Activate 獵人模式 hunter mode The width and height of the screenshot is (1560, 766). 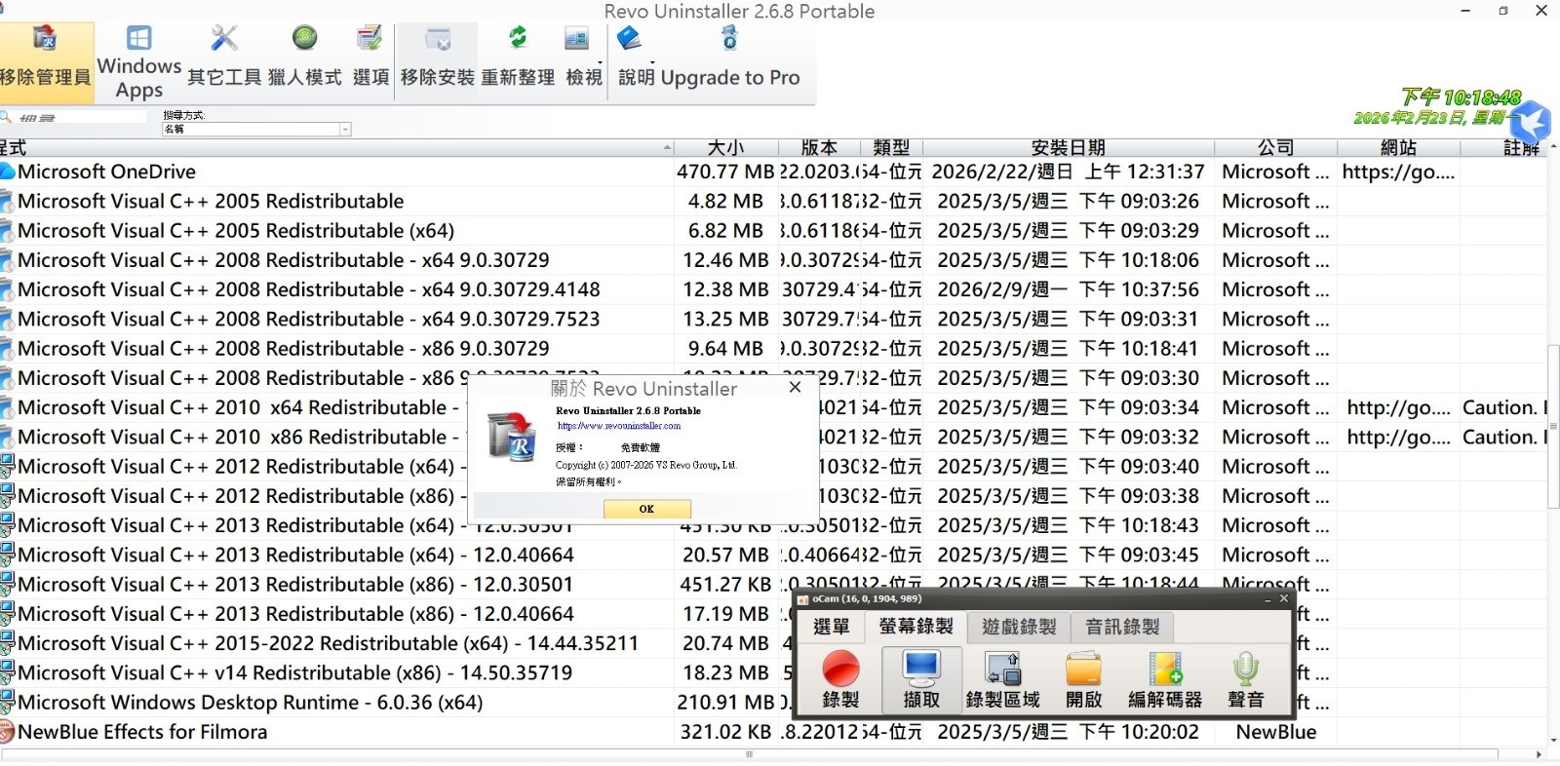(304, 60)
